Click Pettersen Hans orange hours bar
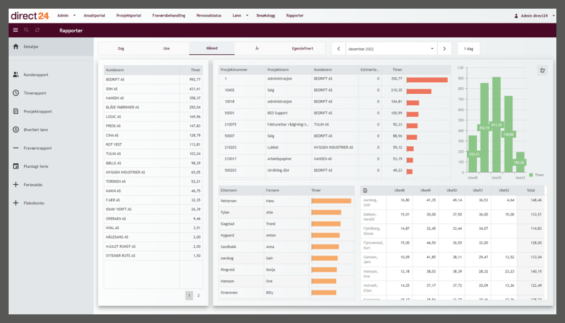The width and height of the screenshot is (565, 323). [331, 201]
